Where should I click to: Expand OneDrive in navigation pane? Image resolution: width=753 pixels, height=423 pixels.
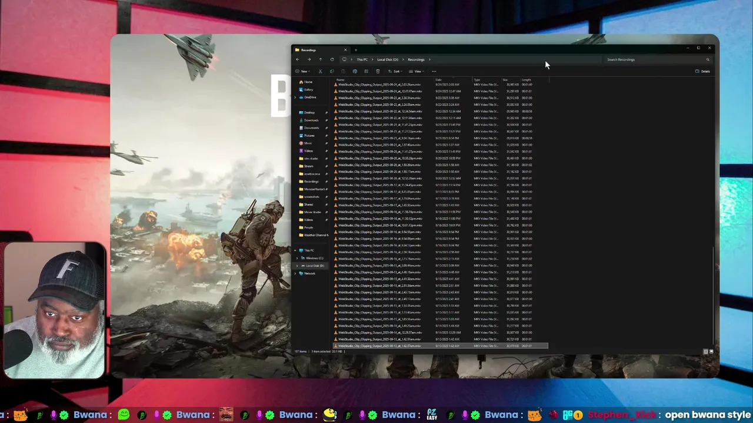296,97
